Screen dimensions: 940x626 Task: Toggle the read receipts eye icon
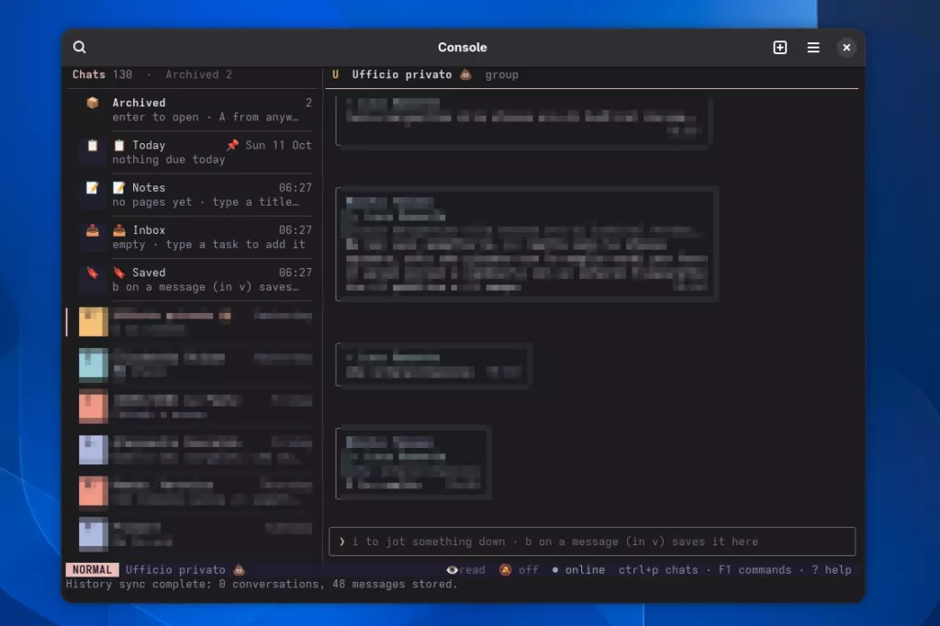point(452,570)
